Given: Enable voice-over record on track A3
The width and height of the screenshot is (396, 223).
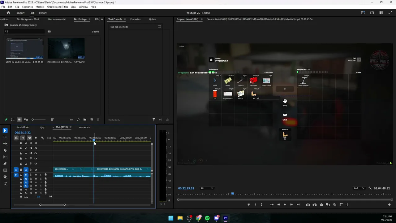Looking at the screenshot, I should [45, 182].
